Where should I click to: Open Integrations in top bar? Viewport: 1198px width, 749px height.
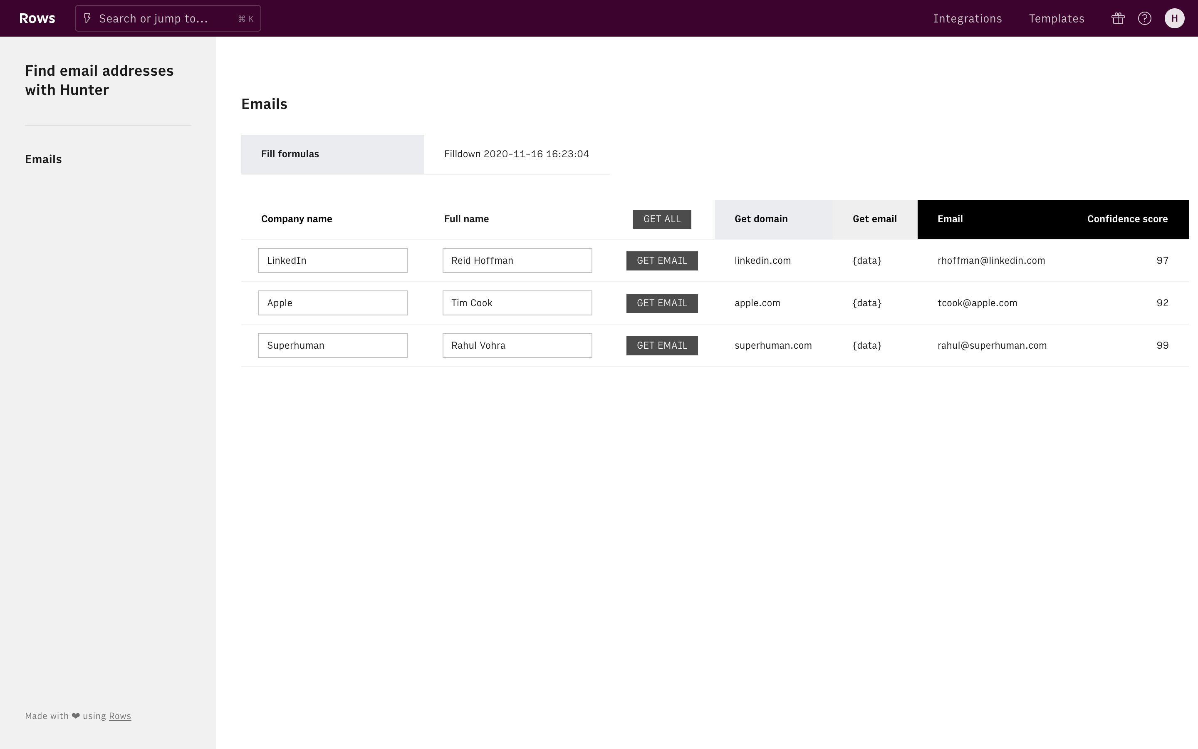(x=967, y=18)
